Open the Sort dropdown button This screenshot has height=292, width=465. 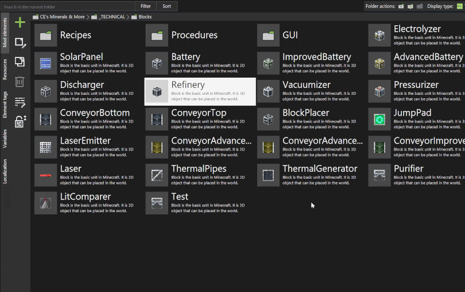click(x=166, y=6)
